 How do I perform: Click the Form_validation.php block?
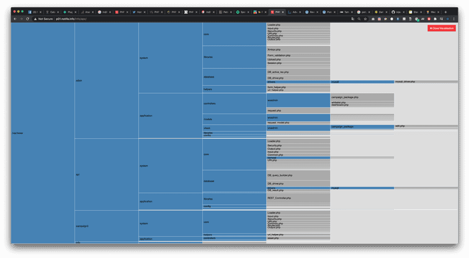coord(298,56)
